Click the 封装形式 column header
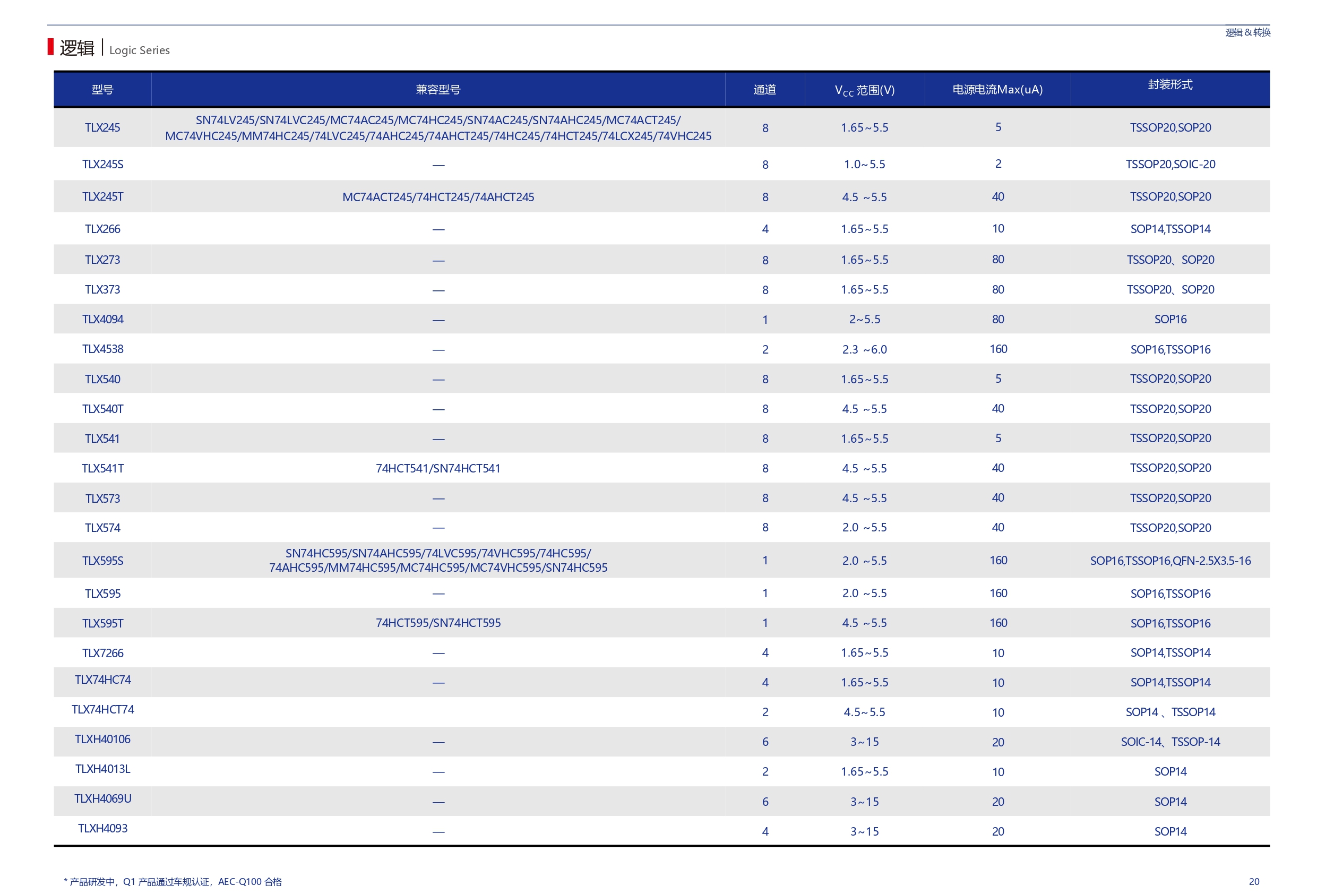 [x=1170, y=85]
